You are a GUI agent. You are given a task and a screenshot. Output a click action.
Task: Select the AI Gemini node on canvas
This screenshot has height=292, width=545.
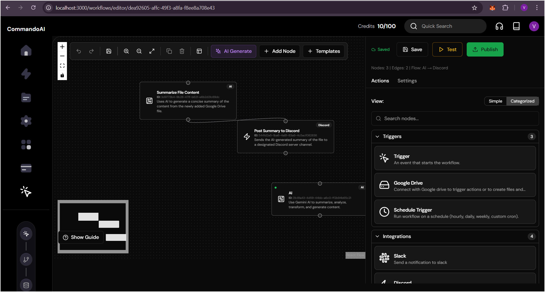pyautogui.click(x=318, y=199)
